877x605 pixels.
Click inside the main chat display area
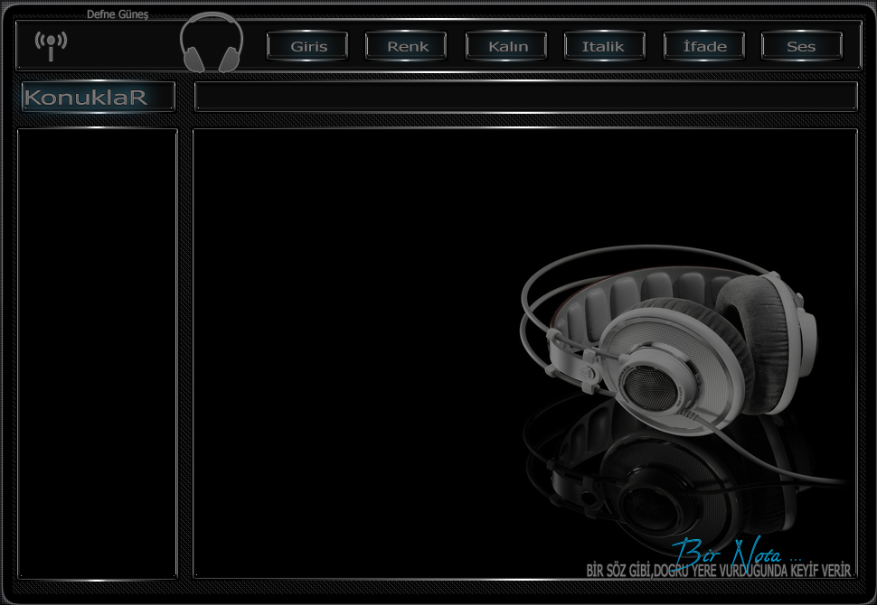tap(362, 316)
